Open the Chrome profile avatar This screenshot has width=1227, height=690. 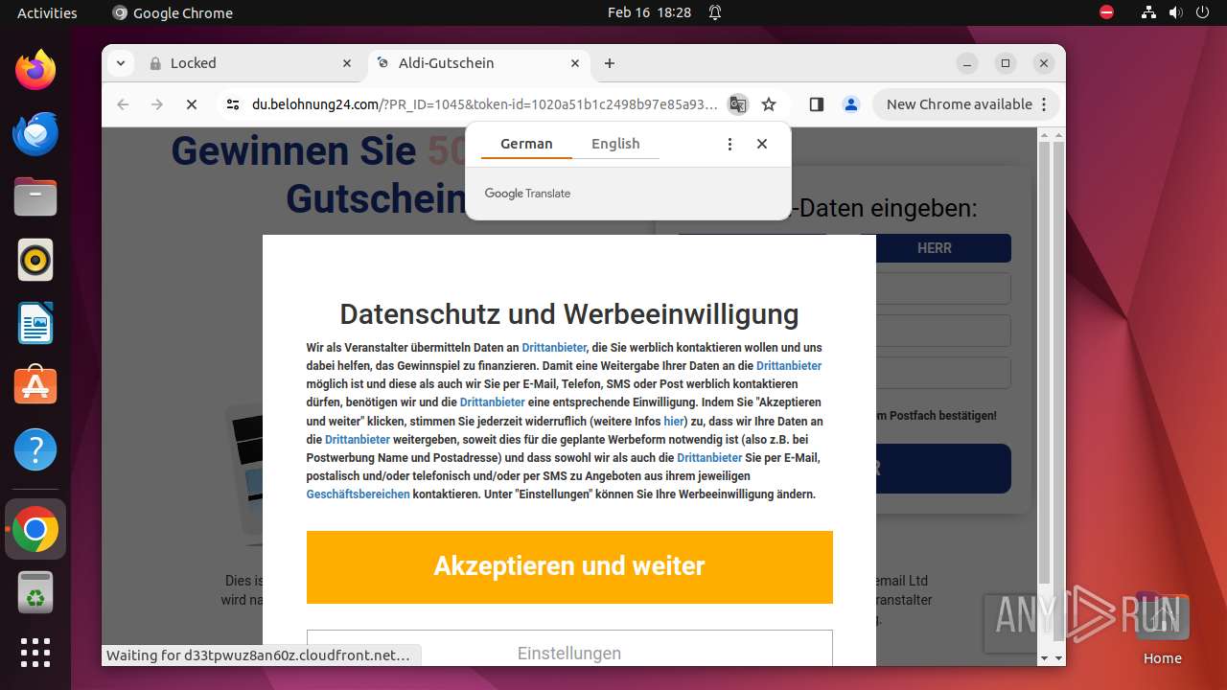pos(851,104)
